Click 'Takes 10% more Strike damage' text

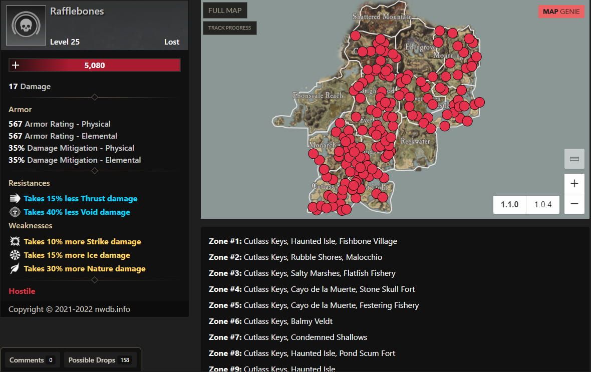[x=83, y=242]
